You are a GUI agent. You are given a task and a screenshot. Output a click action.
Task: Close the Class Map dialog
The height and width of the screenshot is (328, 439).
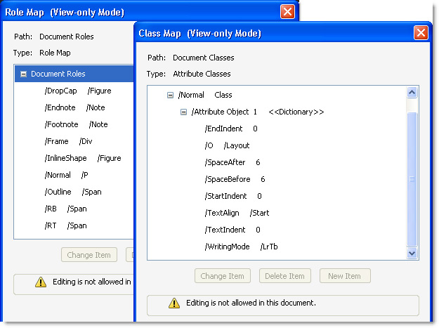421,33
